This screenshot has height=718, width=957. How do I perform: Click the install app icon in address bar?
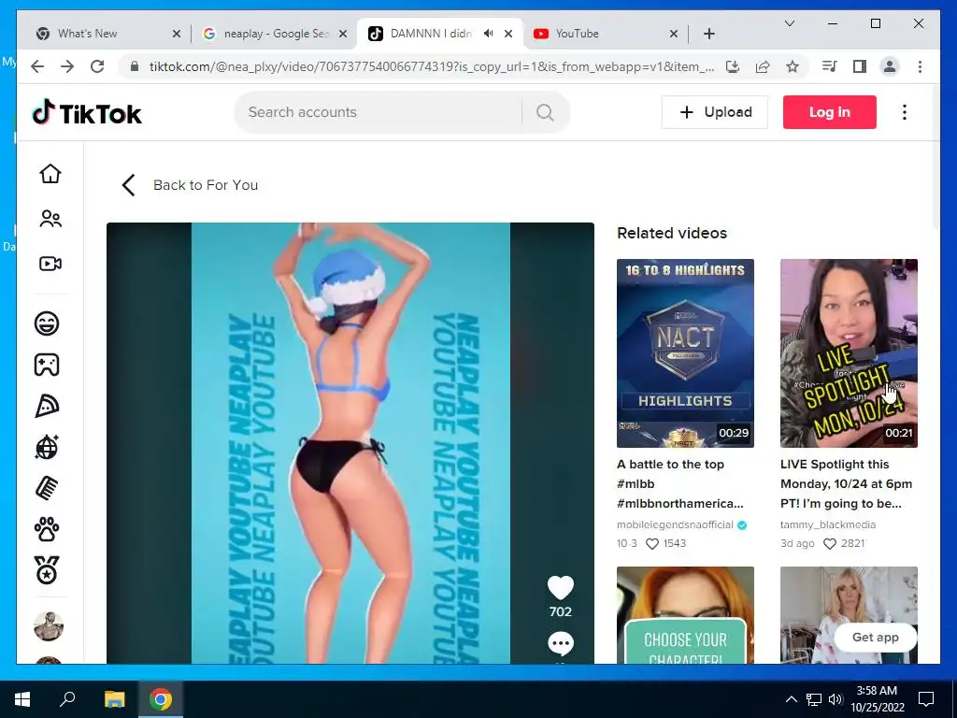coord(733,66)
